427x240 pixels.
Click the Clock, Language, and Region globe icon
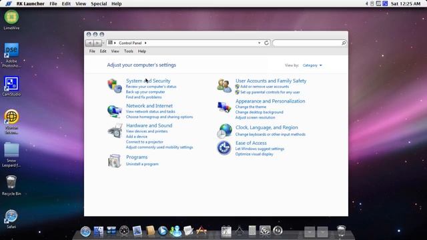pos(225,131)
